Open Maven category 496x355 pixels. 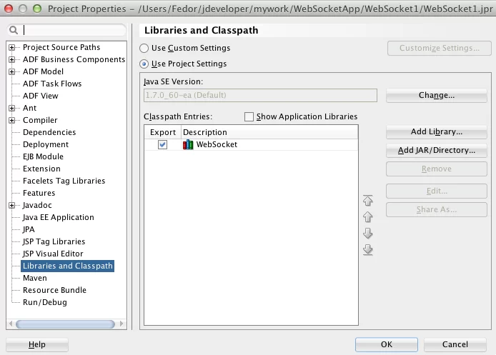click(x=35, y=278)
